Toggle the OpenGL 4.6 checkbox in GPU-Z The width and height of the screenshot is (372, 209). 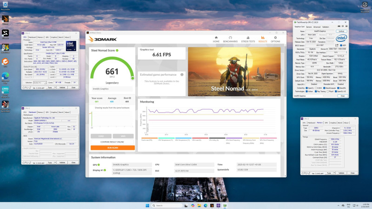click(336, 91)
